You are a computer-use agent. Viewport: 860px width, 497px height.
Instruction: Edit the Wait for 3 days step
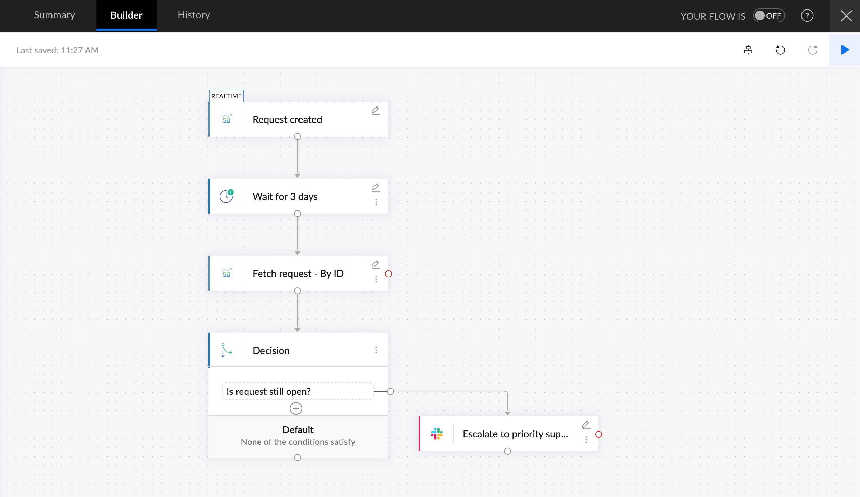point(376,187)
